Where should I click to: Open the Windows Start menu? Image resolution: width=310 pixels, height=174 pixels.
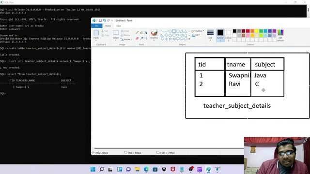93,169
